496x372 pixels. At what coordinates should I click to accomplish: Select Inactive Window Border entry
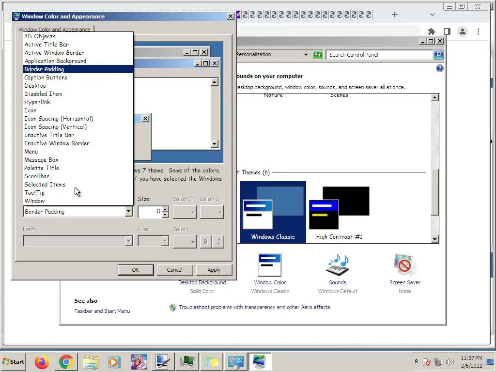click(x=78, y=143)
